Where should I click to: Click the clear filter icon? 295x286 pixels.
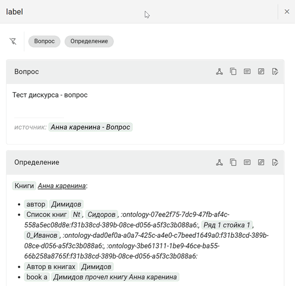[x=13, y=41]
